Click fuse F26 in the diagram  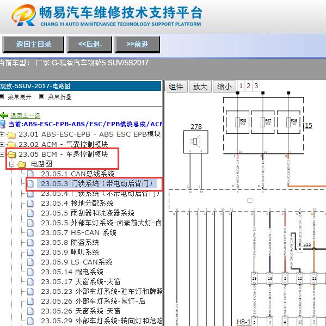point(288,122)
